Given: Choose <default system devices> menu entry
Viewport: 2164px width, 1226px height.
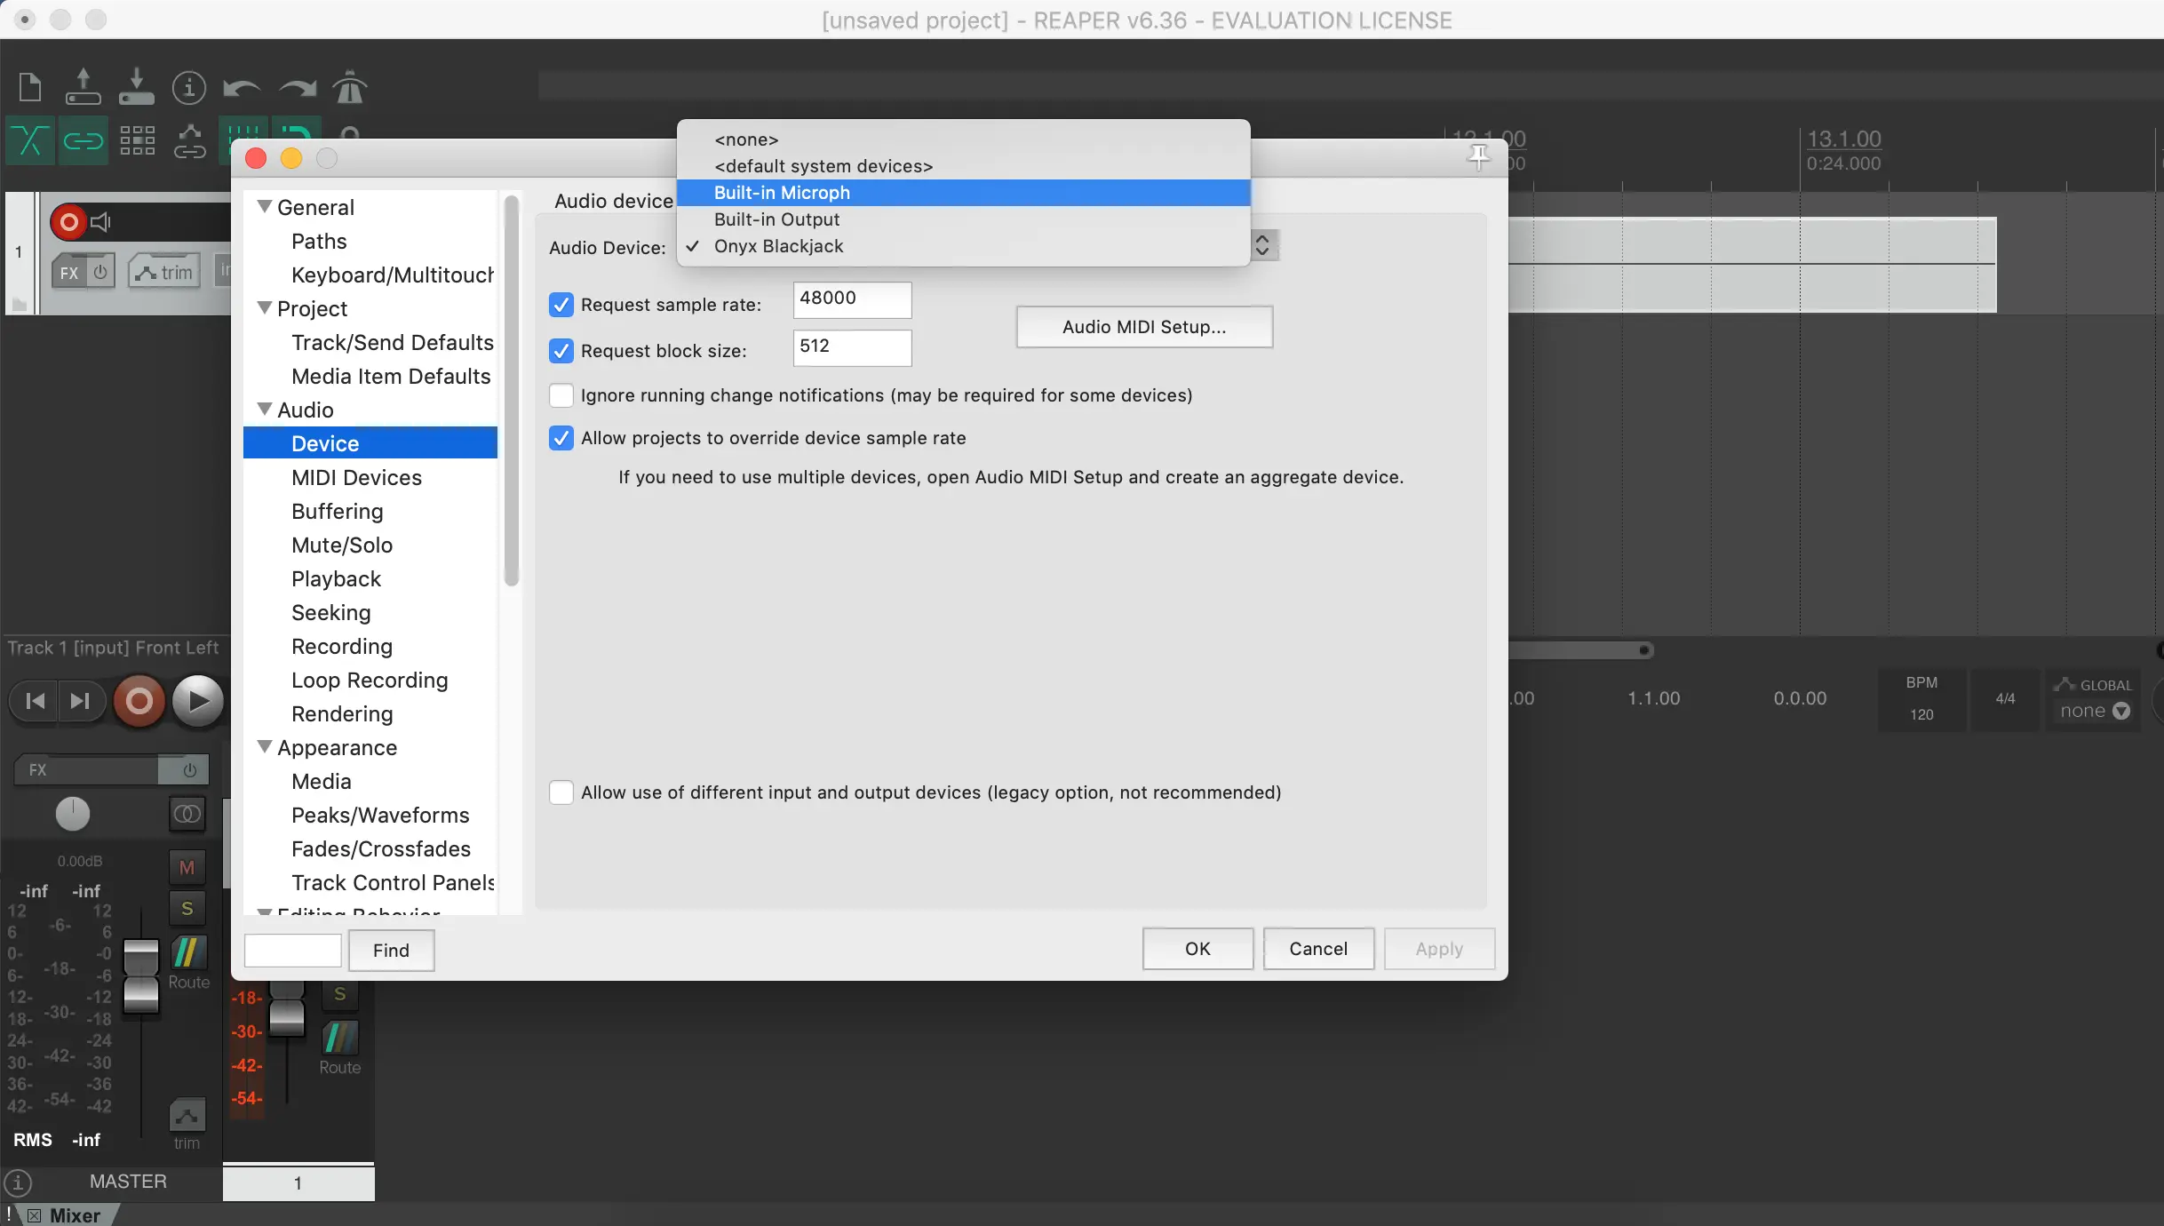Looking at the screenshot, I should point(823,166).
